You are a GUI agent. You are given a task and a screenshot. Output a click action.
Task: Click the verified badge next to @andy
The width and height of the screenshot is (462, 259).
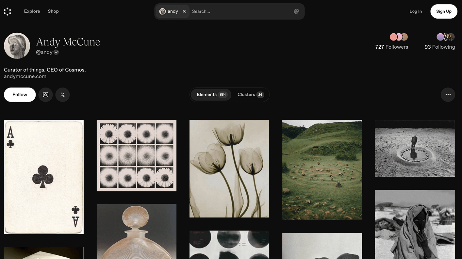(x=56, y=52)
